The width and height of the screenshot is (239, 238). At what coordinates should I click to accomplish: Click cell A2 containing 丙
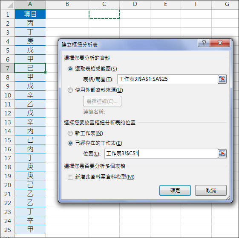pos(30,23)
